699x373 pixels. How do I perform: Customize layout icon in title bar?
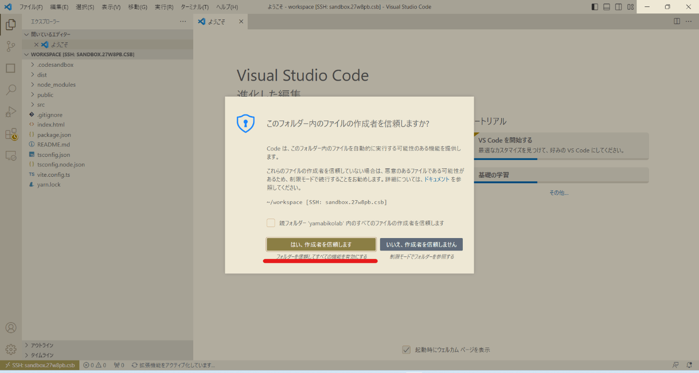point(631,7)
